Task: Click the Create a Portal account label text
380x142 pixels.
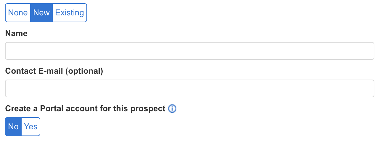Action: pos(85,109)
